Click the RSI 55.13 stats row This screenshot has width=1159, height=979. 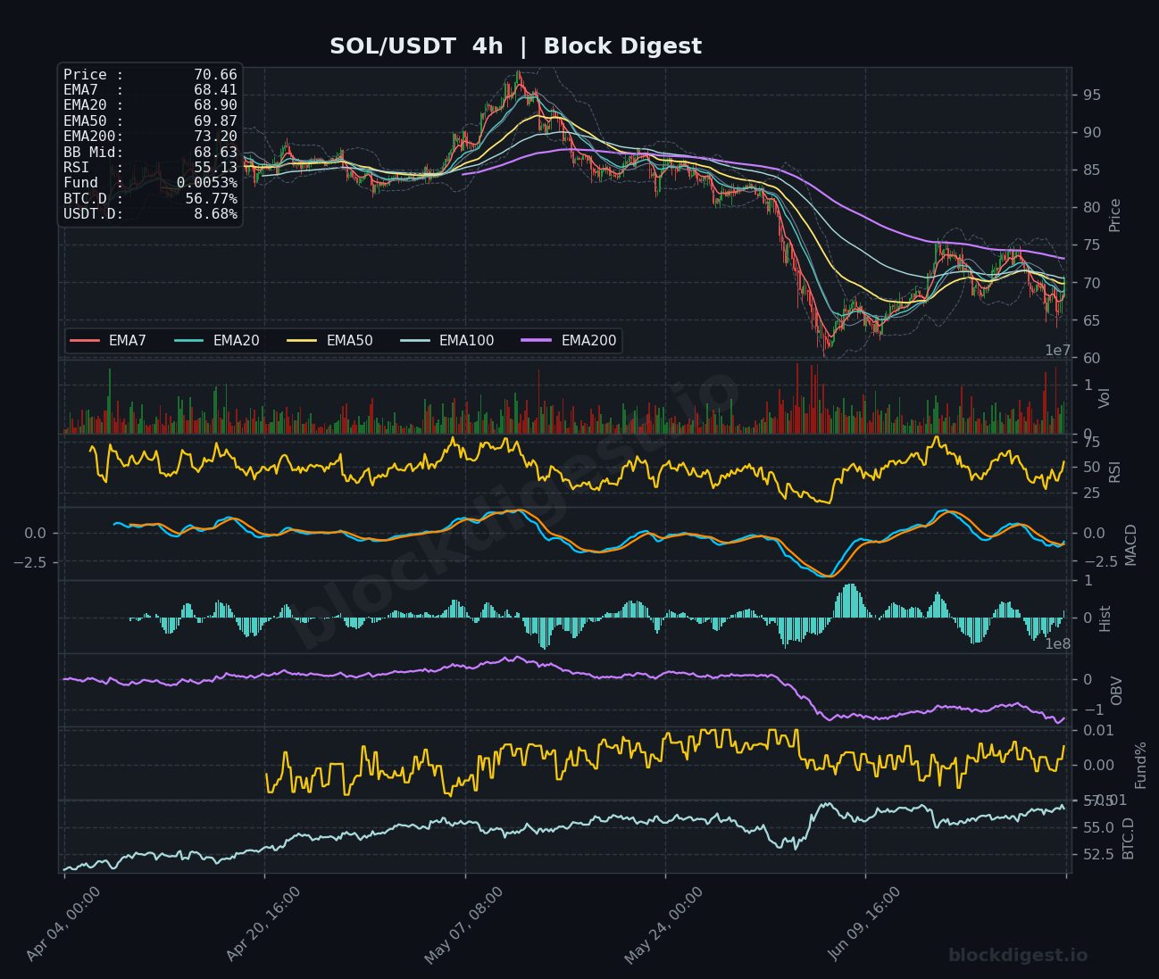(x=150, y=168)
